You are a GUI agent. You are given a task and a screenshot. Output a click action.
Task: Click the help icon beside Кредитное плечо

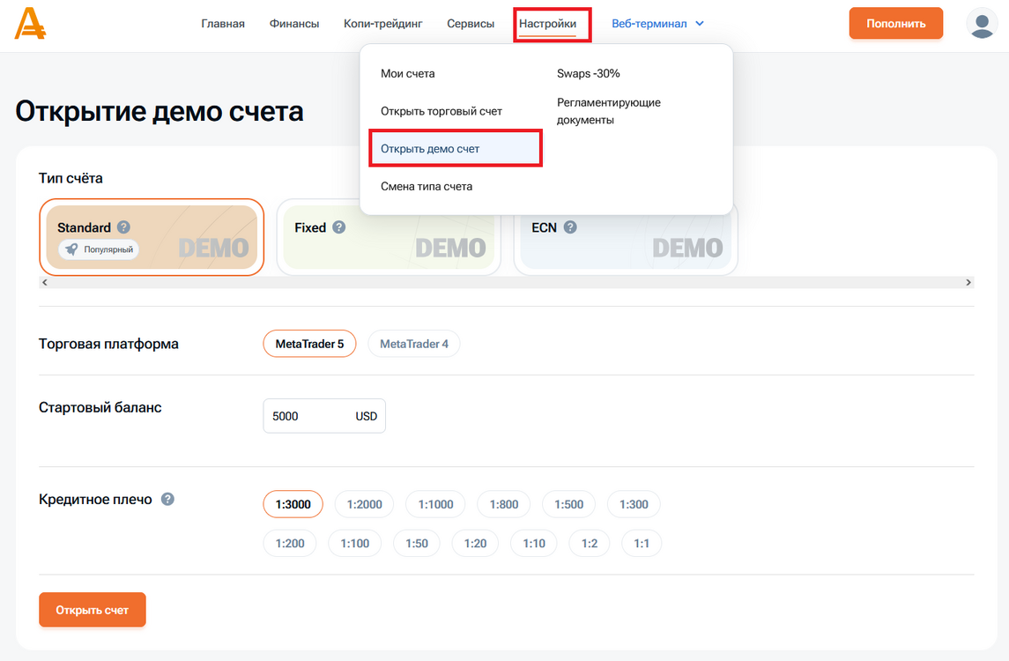click(x=167, y=500)
